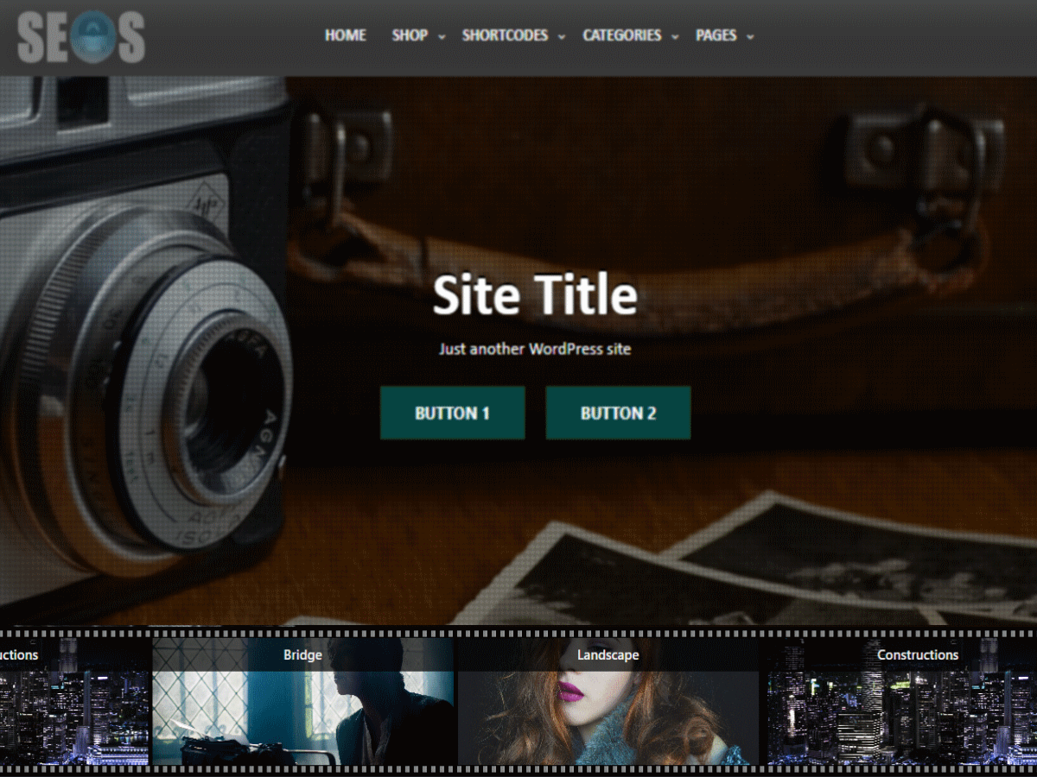Viewport: 1037px width, 777px height.
Task: Select HOME in the navigation bar
Action: [x=345, y=35]
